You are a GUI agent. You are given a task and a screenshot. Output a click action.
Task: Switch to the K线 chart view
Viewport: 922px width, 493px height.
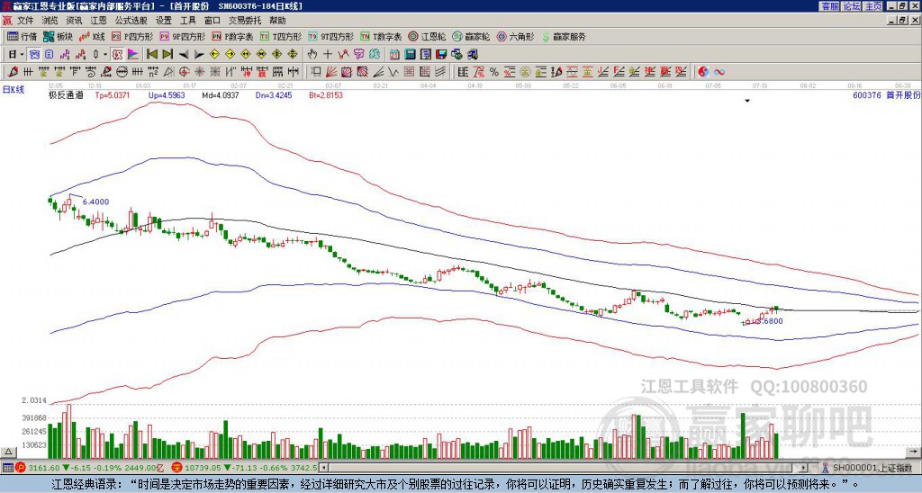(x=91, y=36)
